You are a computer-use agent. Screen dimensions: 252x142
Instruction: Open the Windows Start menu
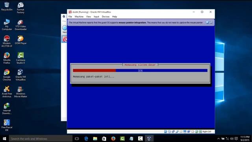pyautogui.click(x=4, y=138)
